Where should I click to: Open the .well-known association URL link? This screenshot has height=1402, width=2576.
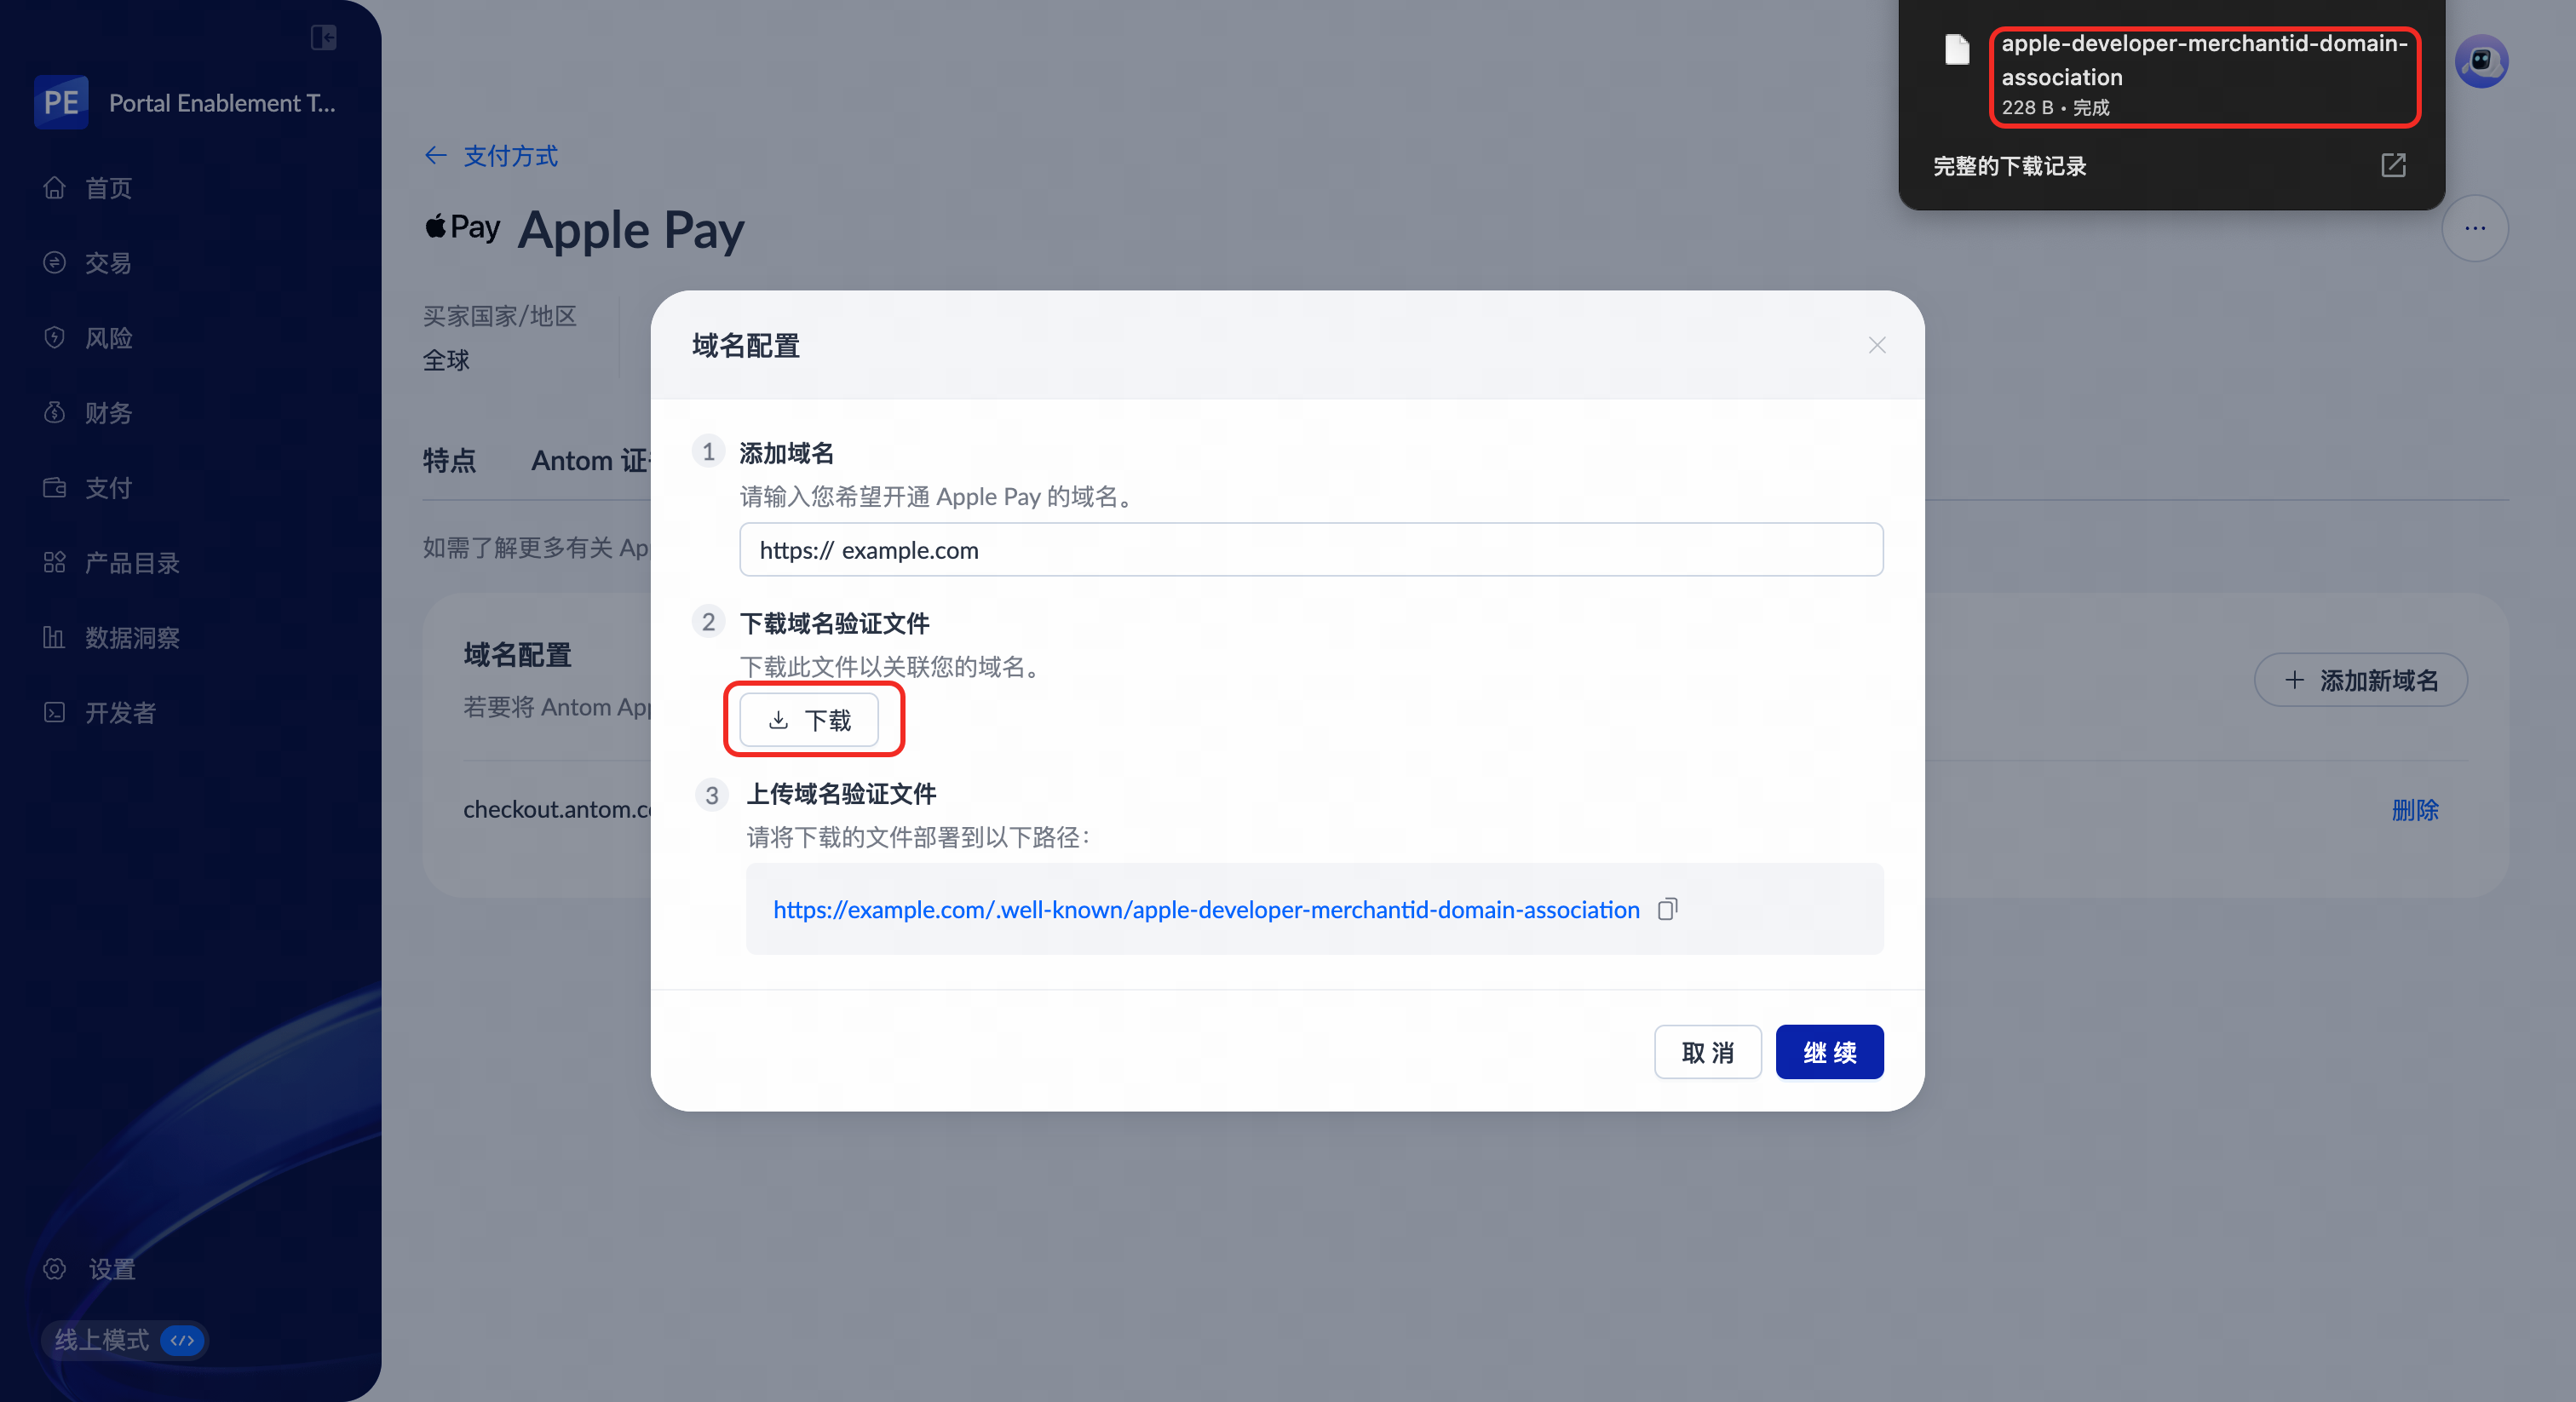(1206, 910)
